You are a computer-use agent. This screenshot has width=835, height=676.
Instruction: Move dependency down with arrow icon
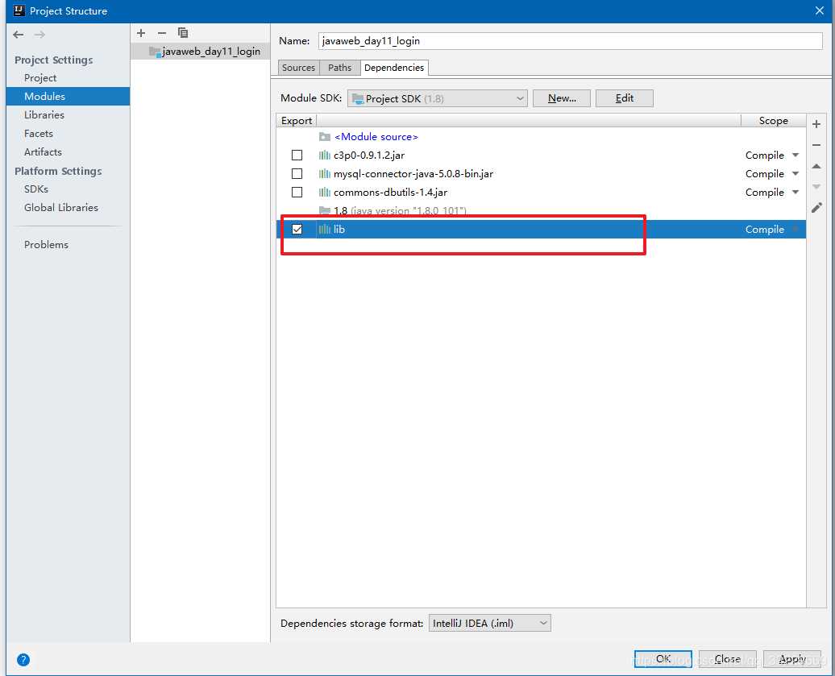[x=816, y=187]
